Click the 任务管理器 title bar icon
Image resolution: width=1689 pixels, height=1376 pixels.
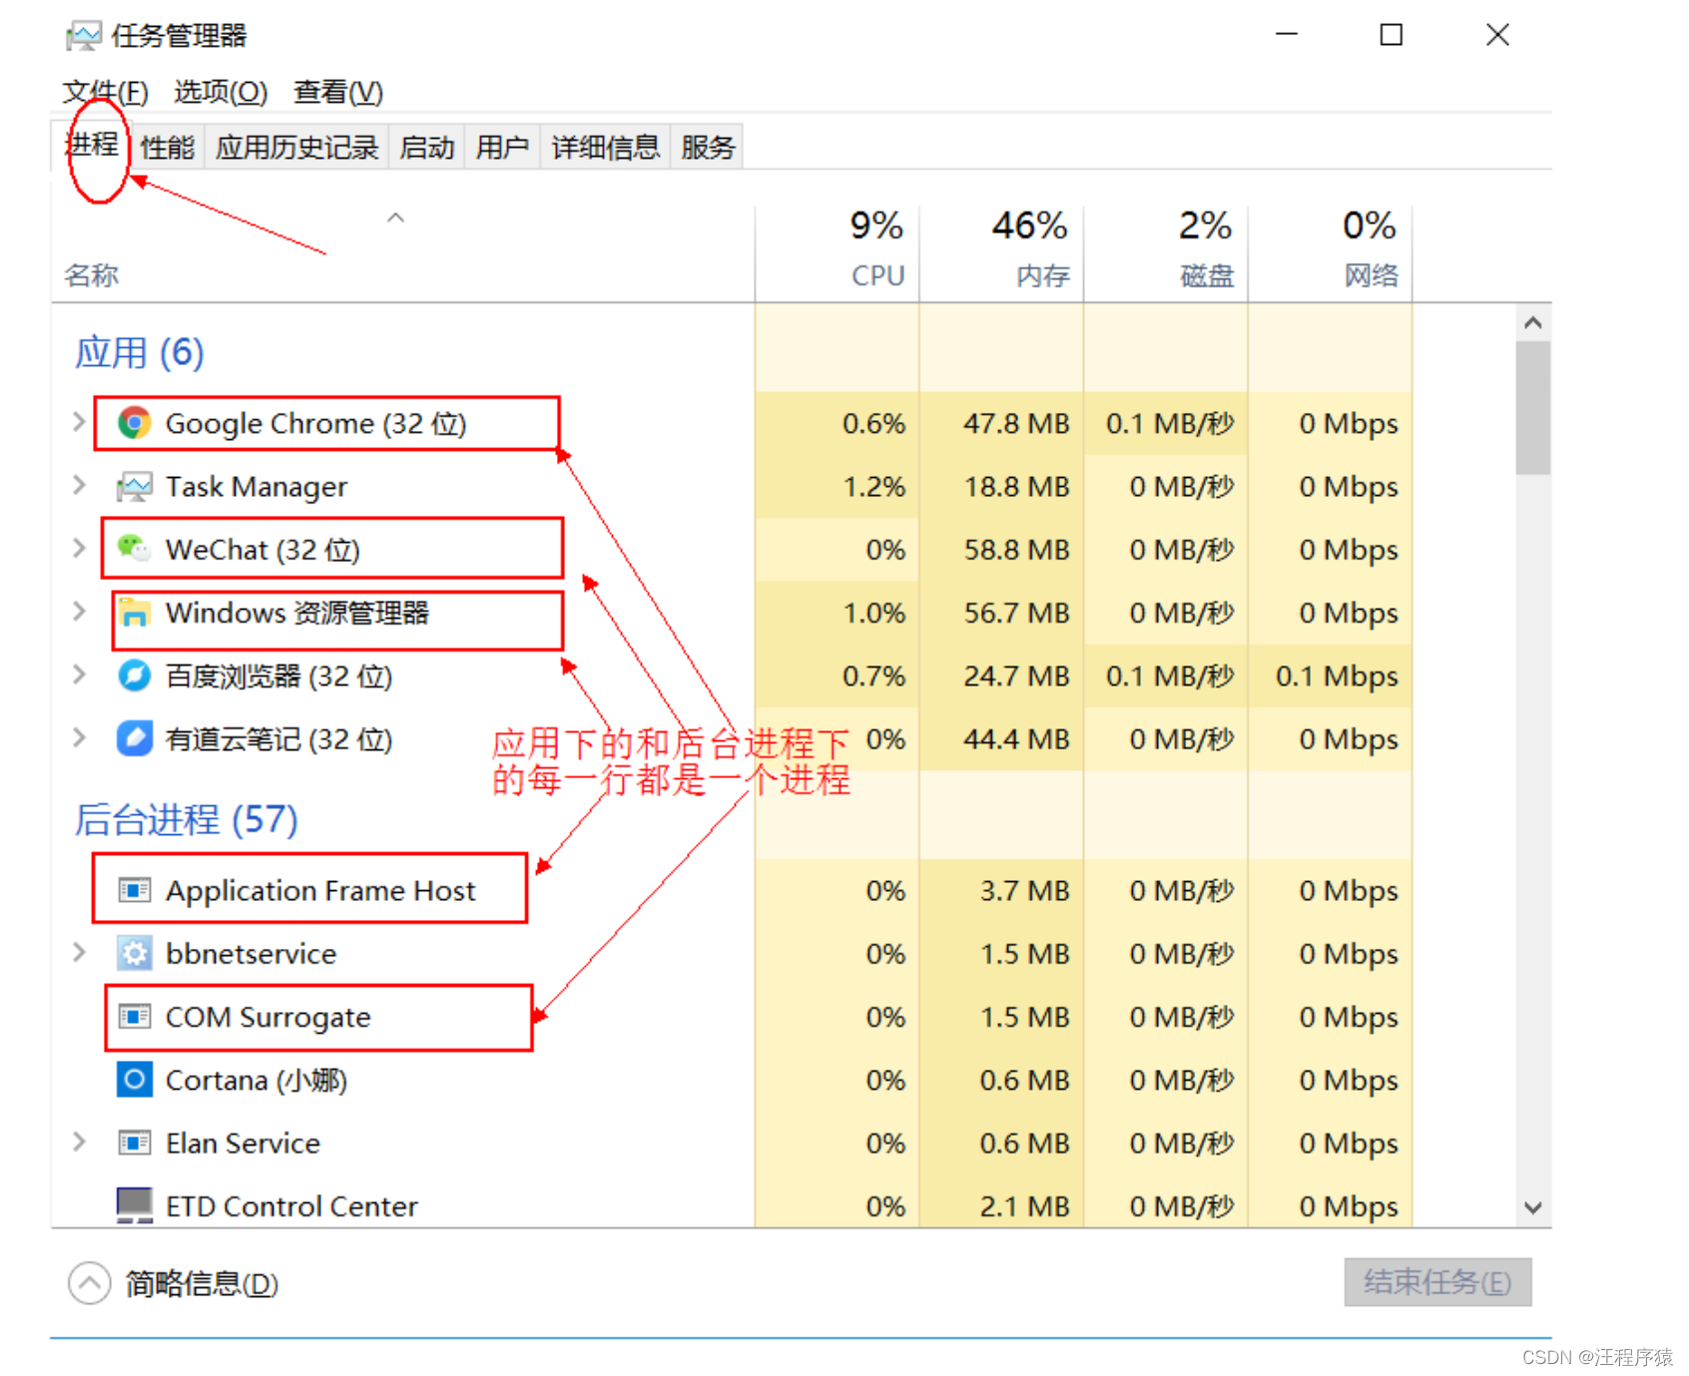click(84, 37)
